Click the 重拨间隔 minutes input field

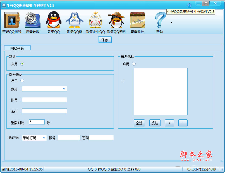37,122
